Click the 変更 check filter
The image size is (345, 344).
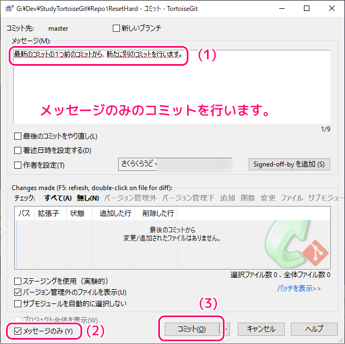pos(268,198)
